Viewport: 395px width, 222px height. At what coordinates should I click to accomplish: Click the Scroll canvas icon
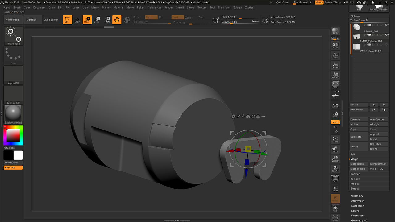pyautogui.click(x=335, y=46)
